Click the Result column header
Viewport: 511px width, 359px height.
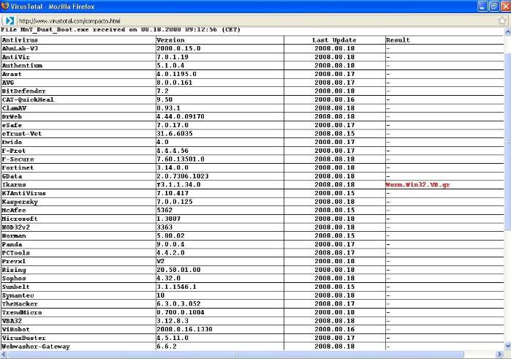coord(398,40)
